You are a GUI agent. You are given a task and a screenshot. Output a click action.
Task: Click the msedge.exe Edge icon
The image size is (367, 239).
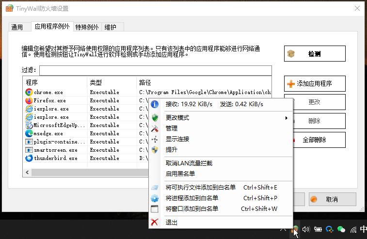29,133
